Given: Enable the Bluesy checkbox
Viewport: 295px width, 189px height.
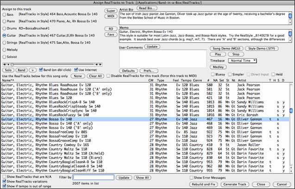Looking at the screenshot, I should point(213,75).
